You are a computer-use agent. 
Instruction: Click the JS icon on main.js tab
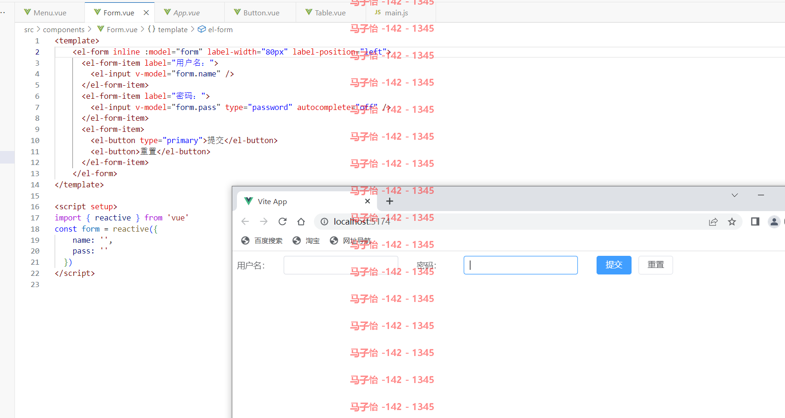tap(378, 13)
